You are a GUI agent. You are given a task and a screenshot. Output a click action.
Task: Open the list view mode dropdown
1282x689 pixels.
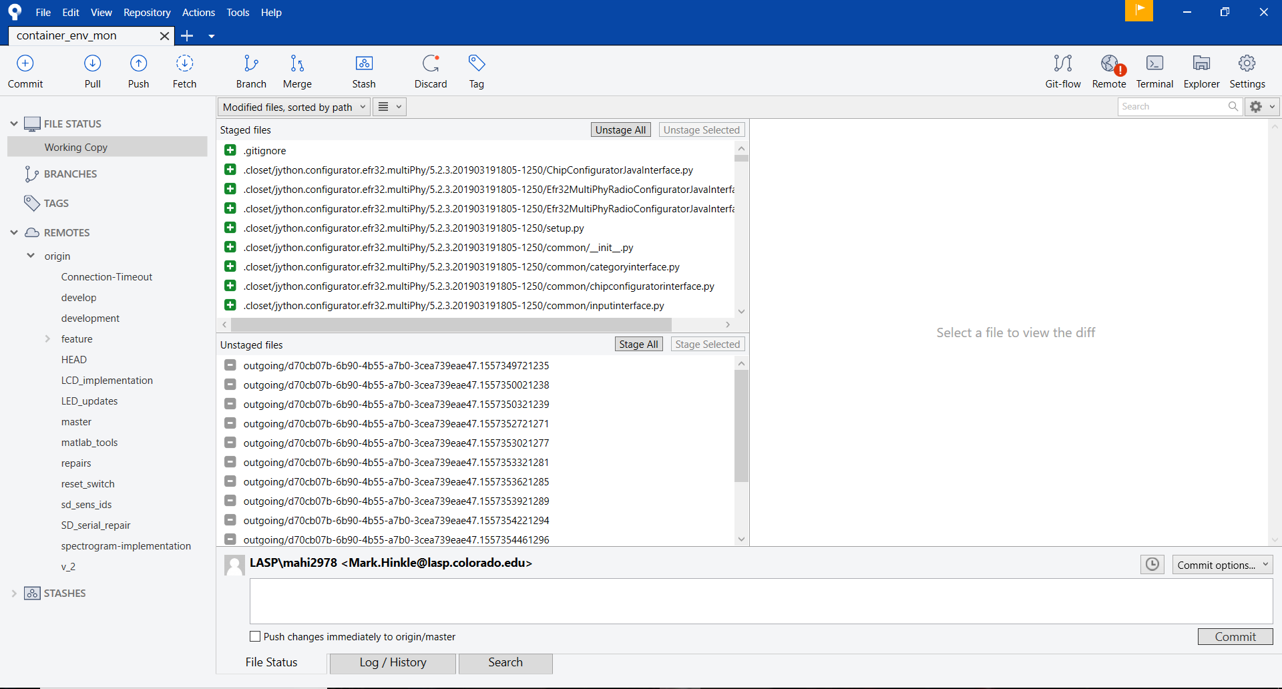pyautogui.click(x=389, y=107)
